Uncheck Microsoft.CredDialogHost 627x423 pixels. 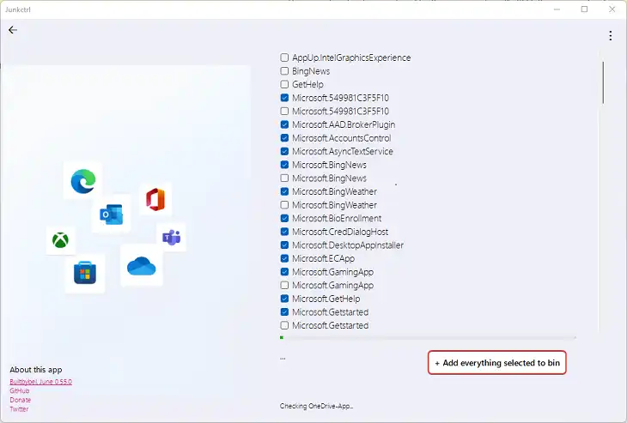point(284,232)
